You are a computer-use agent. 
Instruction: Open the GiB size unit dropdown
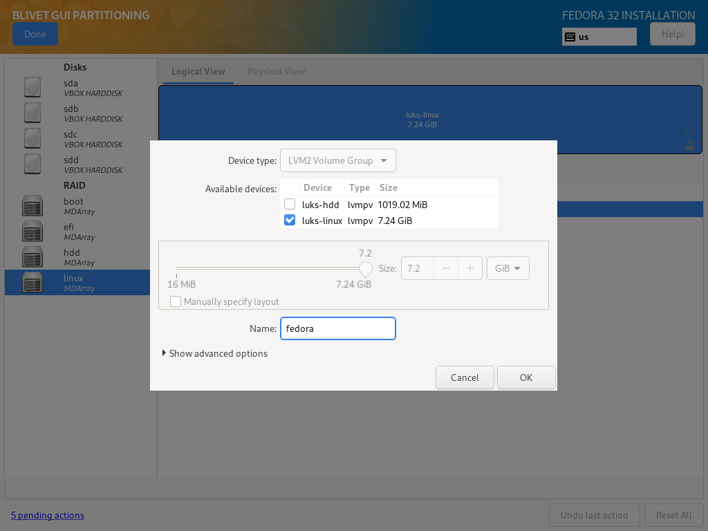(x=508, y=268)
